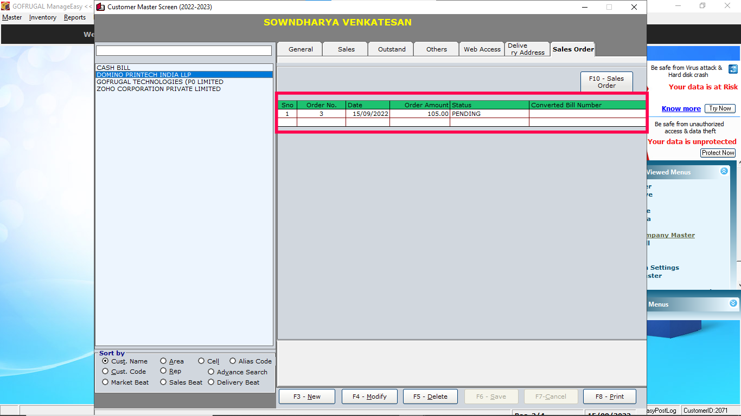Click the F3 - New button

click(x=307, y=396)
